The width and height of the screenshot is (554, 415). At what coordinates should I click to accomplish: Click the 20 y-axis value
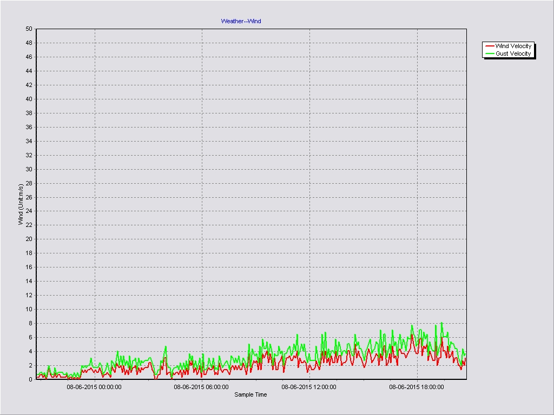29,239
